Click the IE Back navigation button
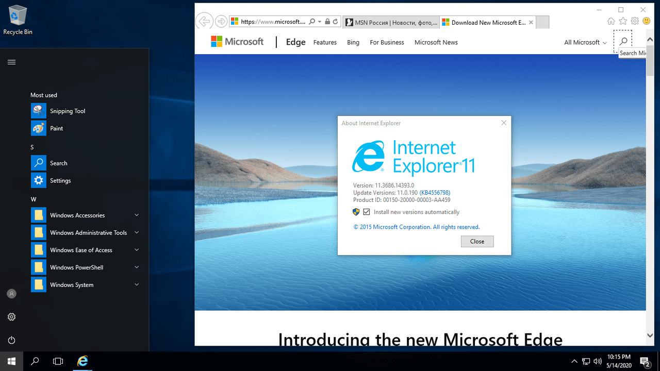Screen dimensions: 660x371 205,22
